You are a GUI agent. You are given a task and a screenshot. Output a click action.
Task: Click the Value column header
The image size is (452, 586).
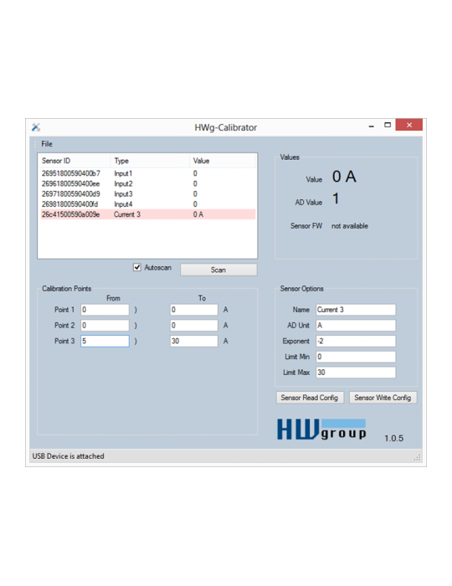tap(223, 161)
